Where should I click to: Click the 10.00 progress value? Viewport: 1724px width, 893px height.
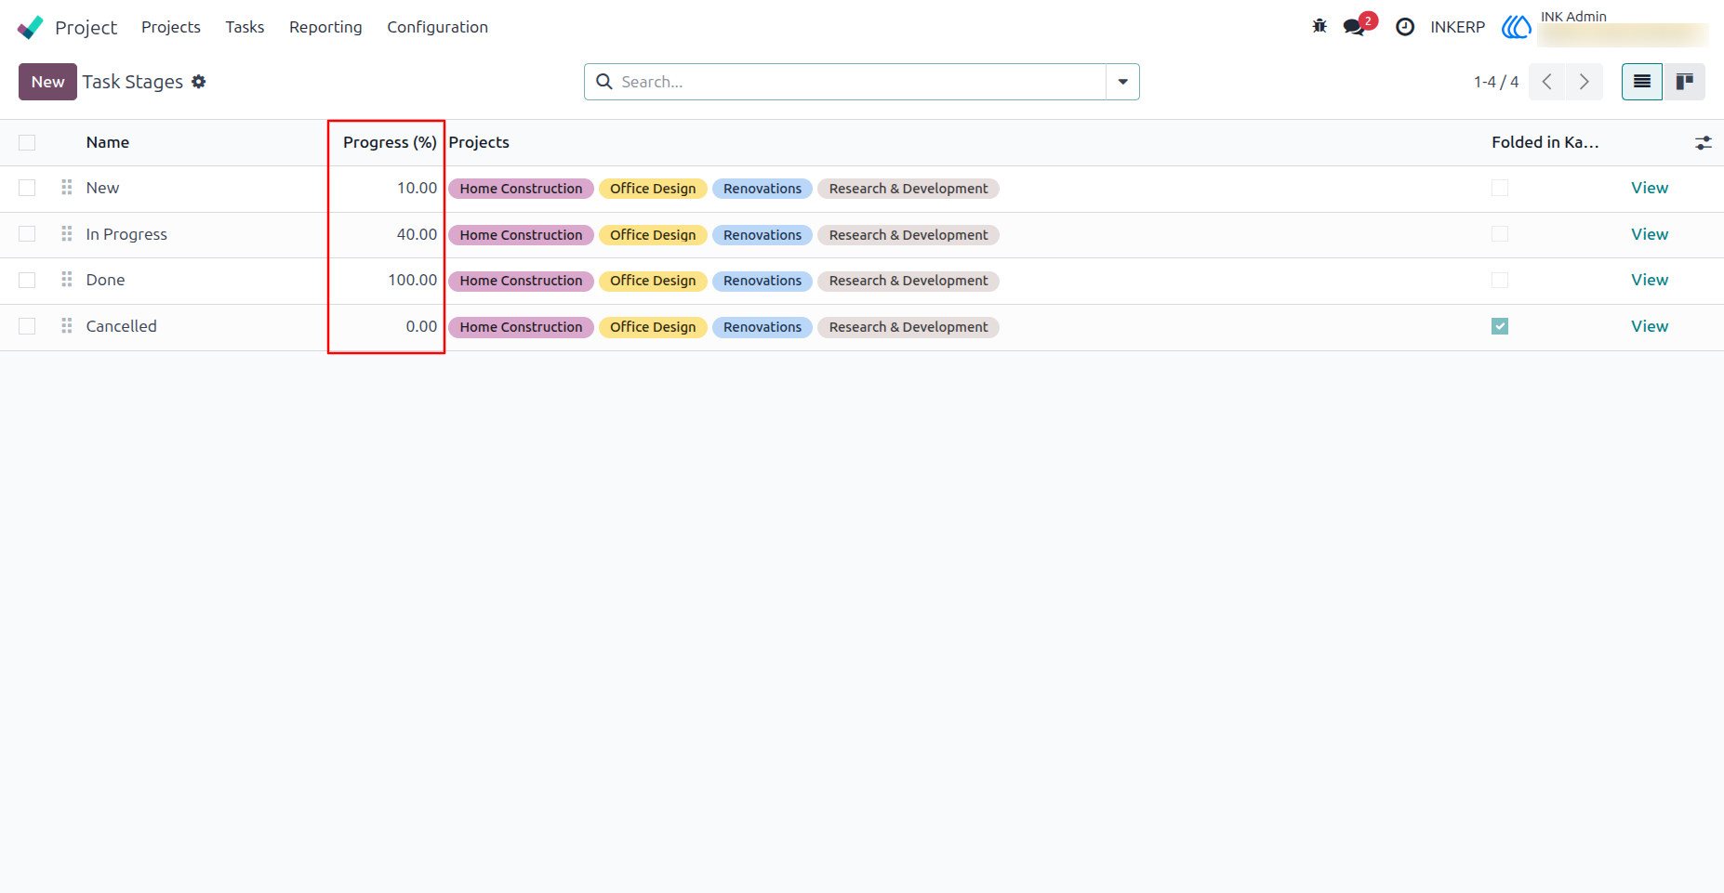tap(417, 188)
